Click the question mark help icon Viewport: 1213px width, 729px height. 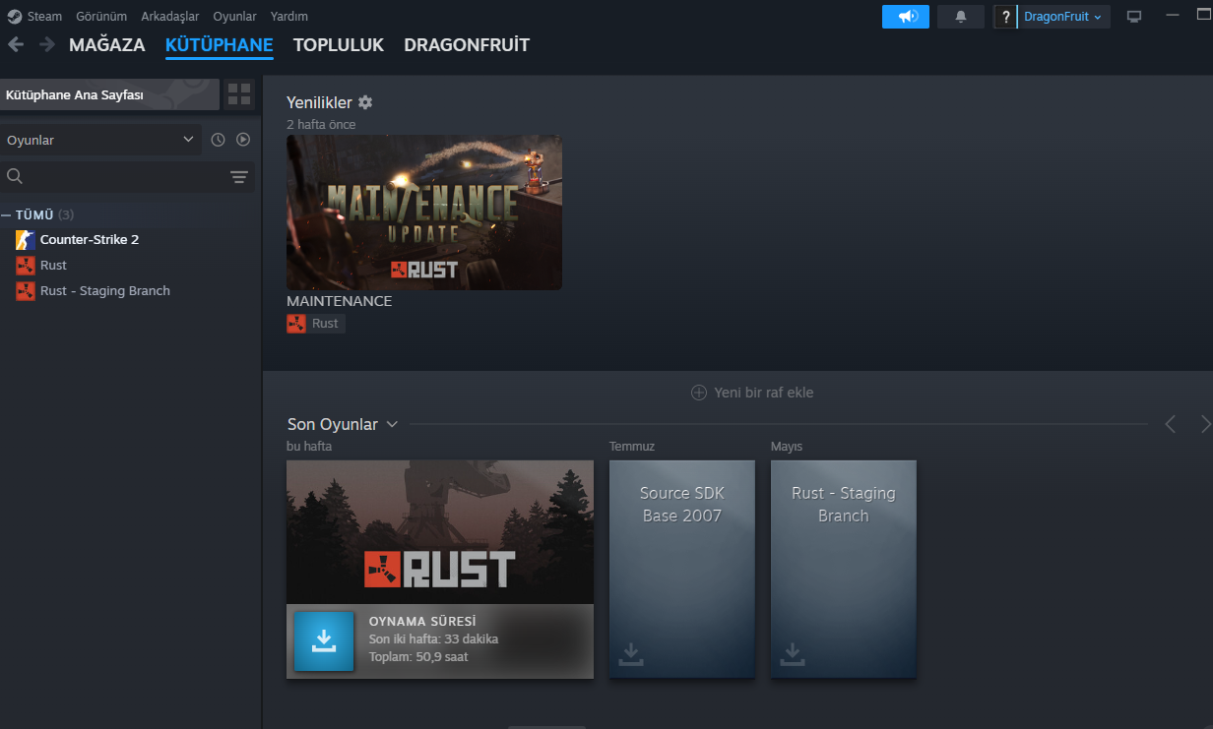1005,17
